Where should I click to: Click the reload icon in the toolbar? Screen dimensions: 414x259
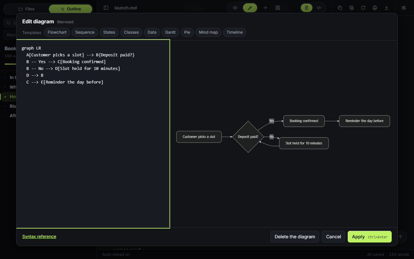[x=363, y=8]
